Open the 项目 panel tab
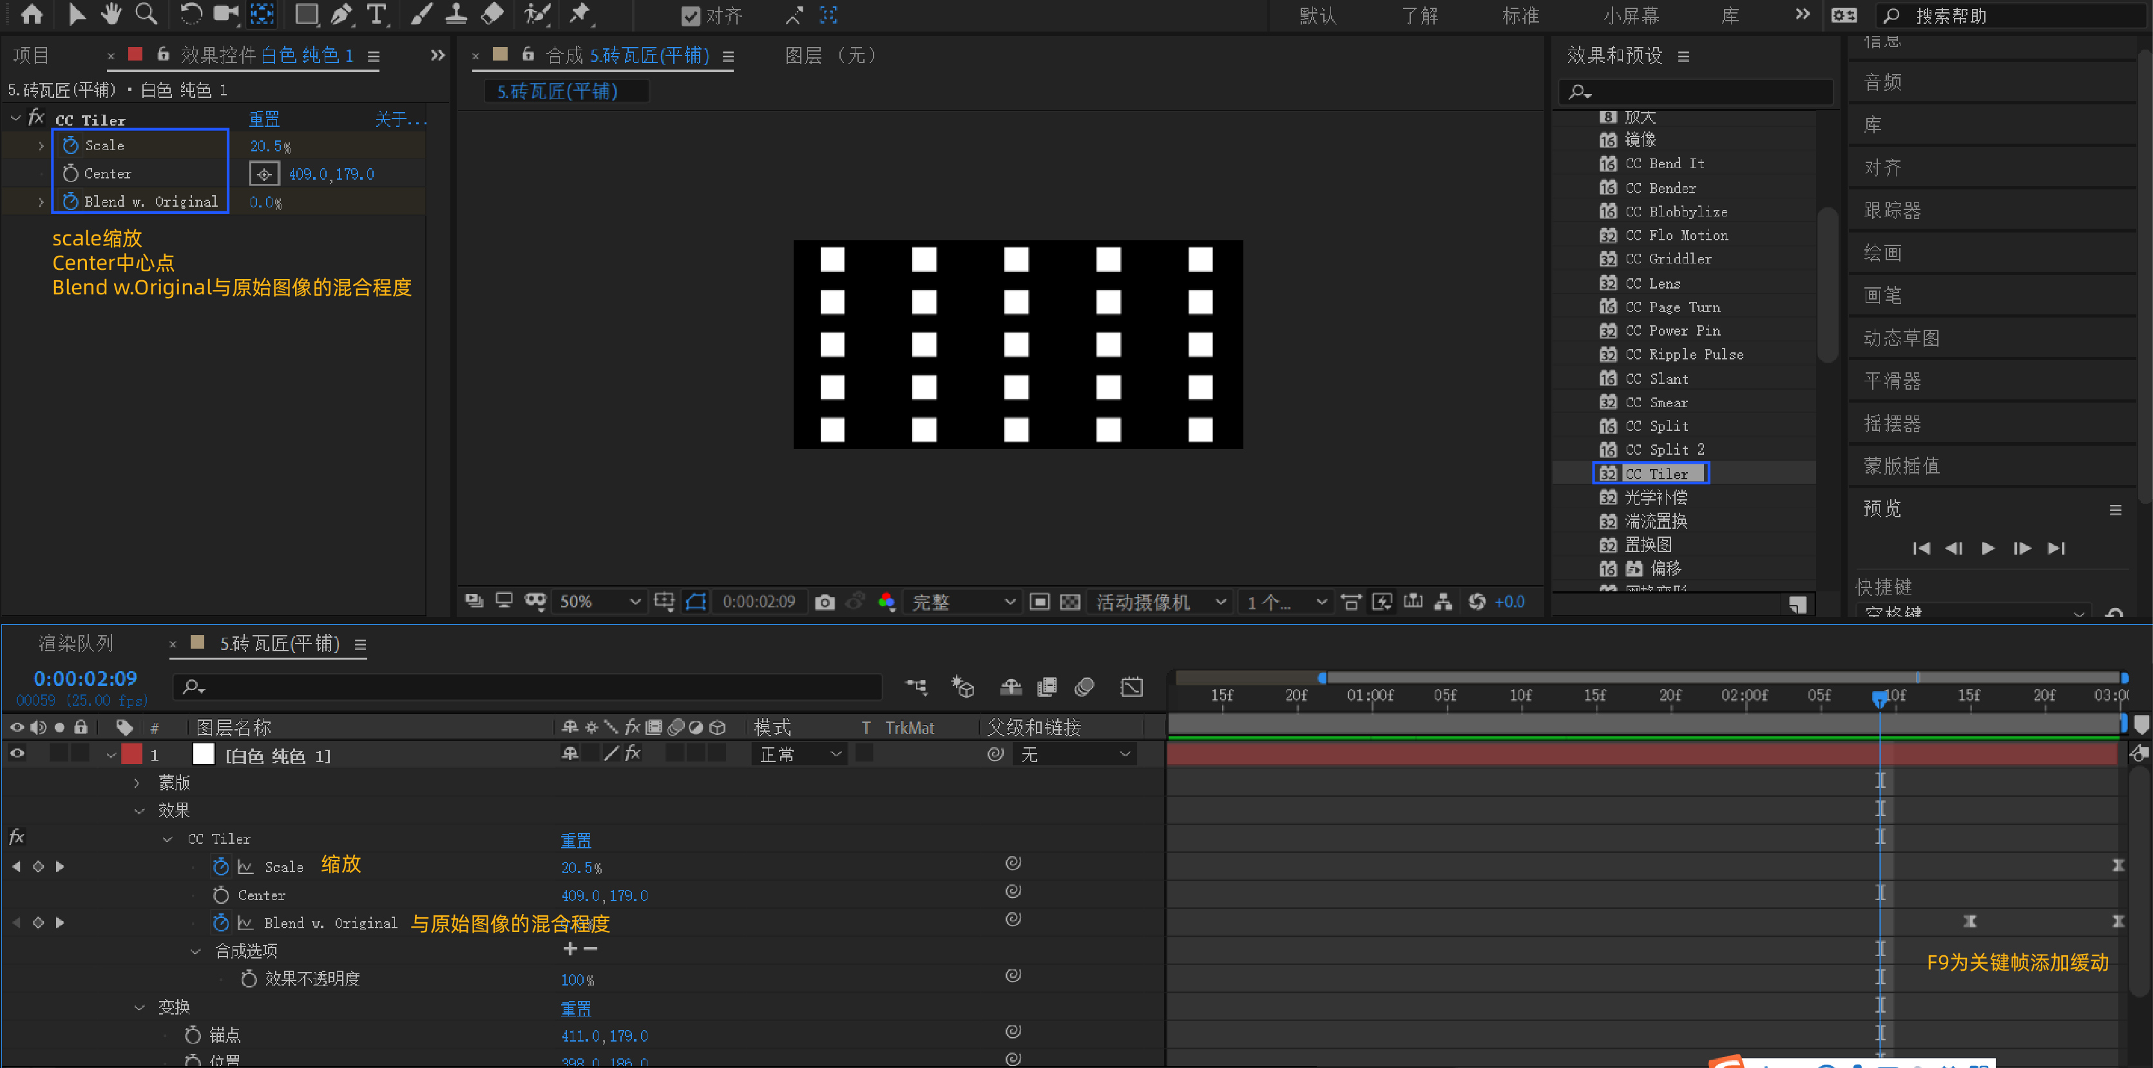 (x=31, y=55)
